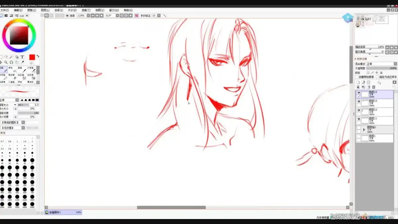The height and width of the screenshot is (224, 398).
Task: Select the 新建画布1 canvas tab
Action: [x=63, y=212]
